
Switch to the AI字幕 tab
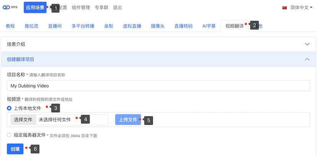[x=209, y=26]
